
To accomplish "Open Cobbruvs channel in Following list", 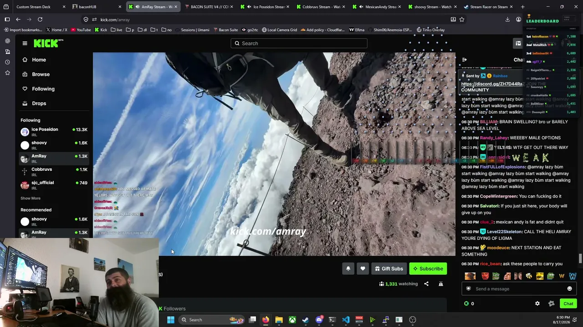I will [54, 172].
